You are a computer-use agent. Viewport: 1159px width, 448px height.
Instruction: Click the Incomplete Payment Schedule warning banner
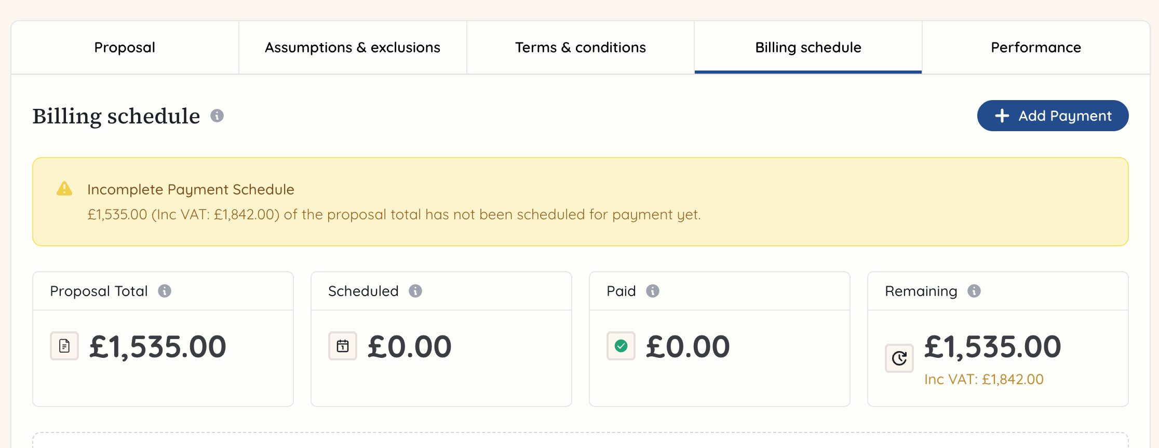[581, 202]
